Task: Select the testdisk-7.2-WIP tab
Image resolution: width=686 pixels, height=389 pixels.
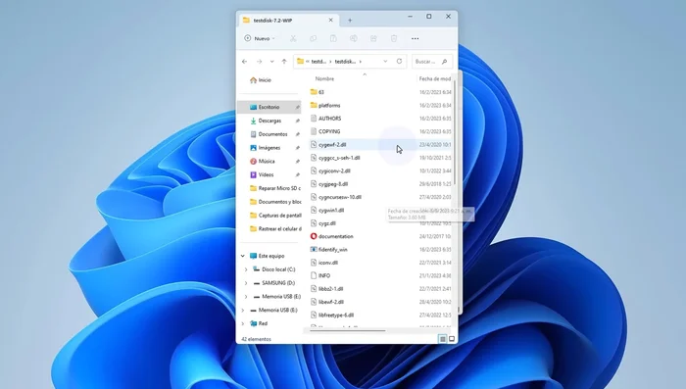Action: coord(288,21)
